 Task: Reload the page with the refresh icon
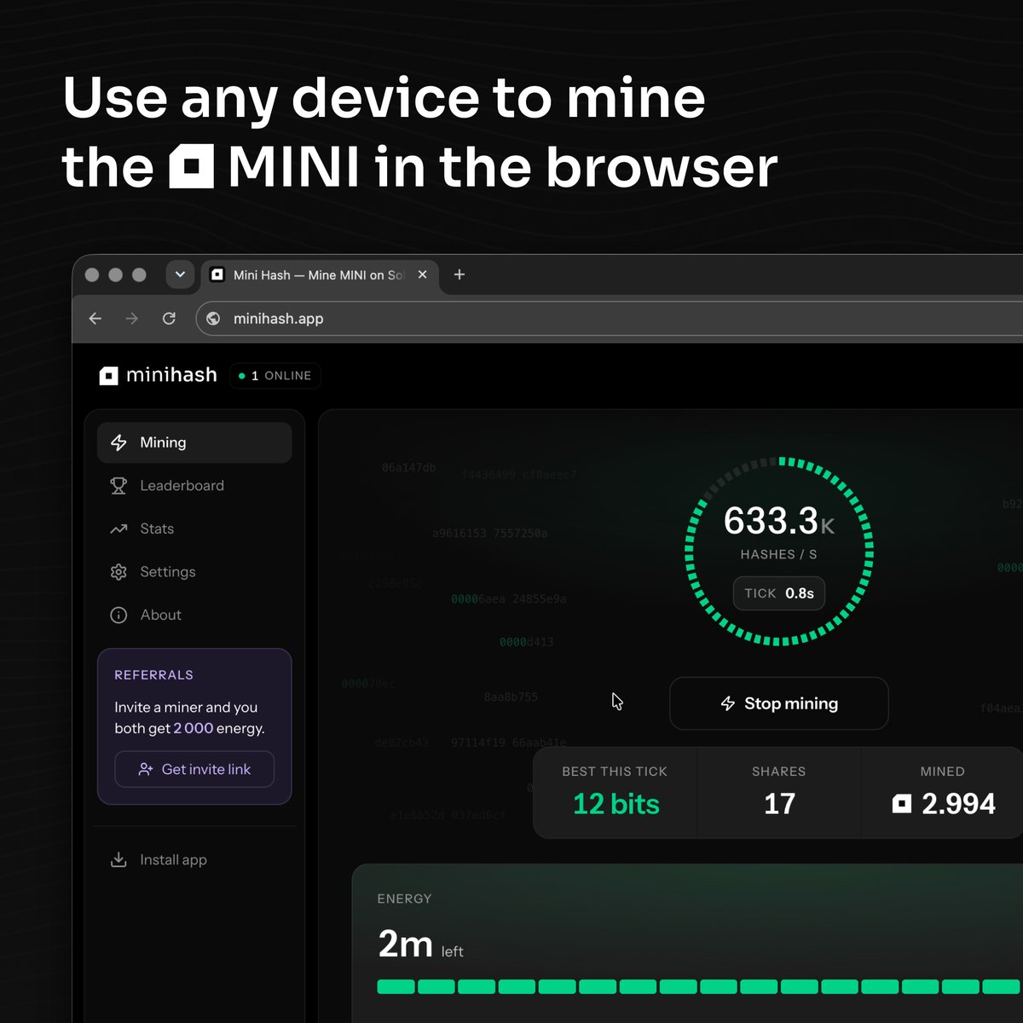pos(169,319)
